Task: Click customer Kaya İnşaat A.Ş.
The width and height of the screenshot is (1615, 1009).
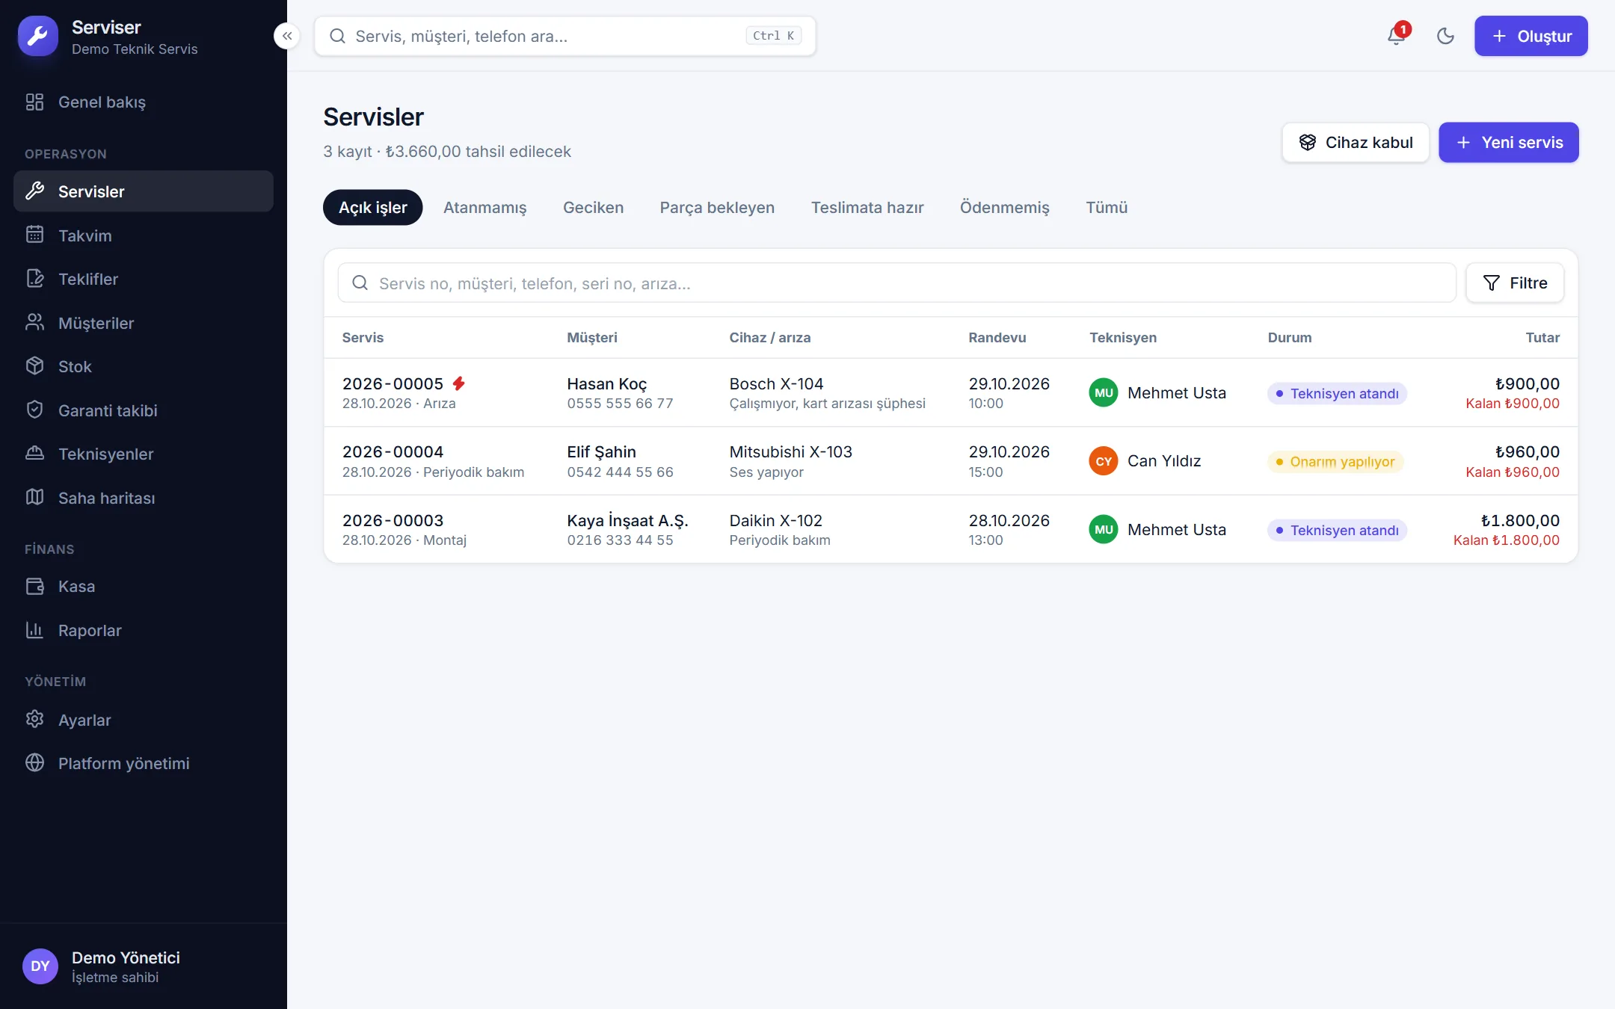Action: pyautogui.click(x=627, y=520)
